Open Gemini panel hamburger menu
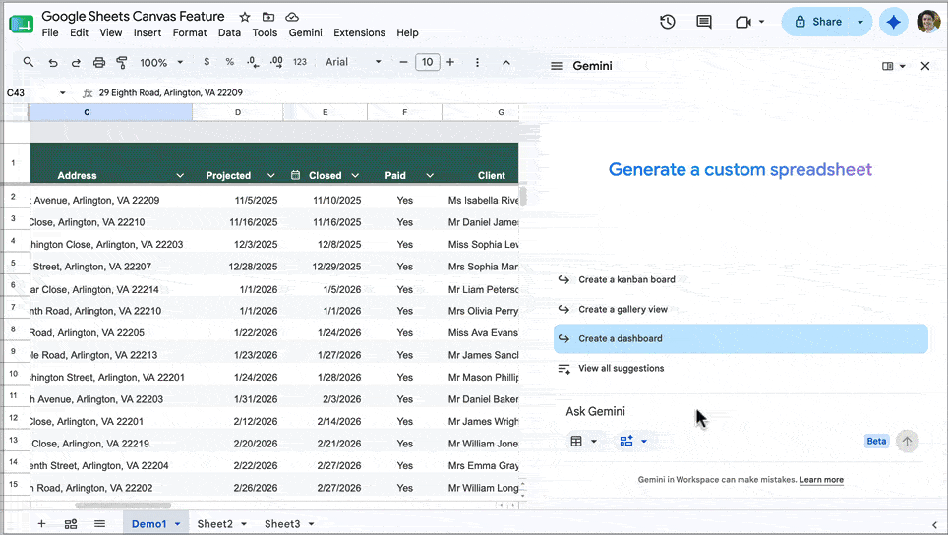The height and width of the screenshot is (535, 948). coord(557,66)
